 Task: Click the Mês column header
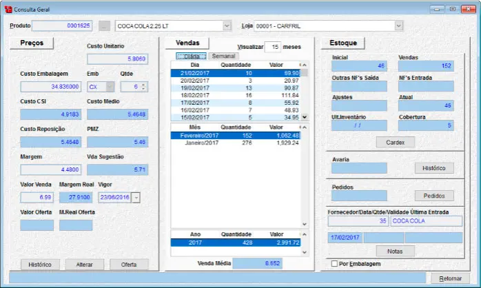195,127
